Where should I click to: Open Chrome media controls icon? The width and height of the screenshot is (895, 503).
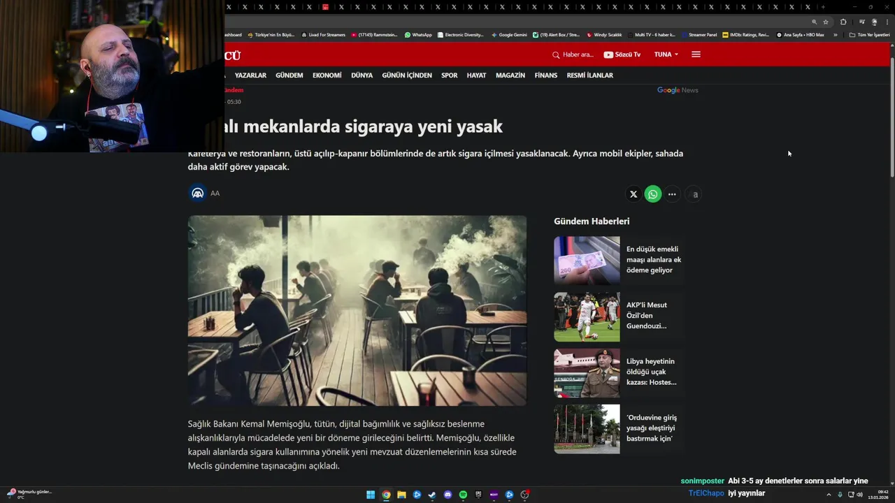[862, 22]
